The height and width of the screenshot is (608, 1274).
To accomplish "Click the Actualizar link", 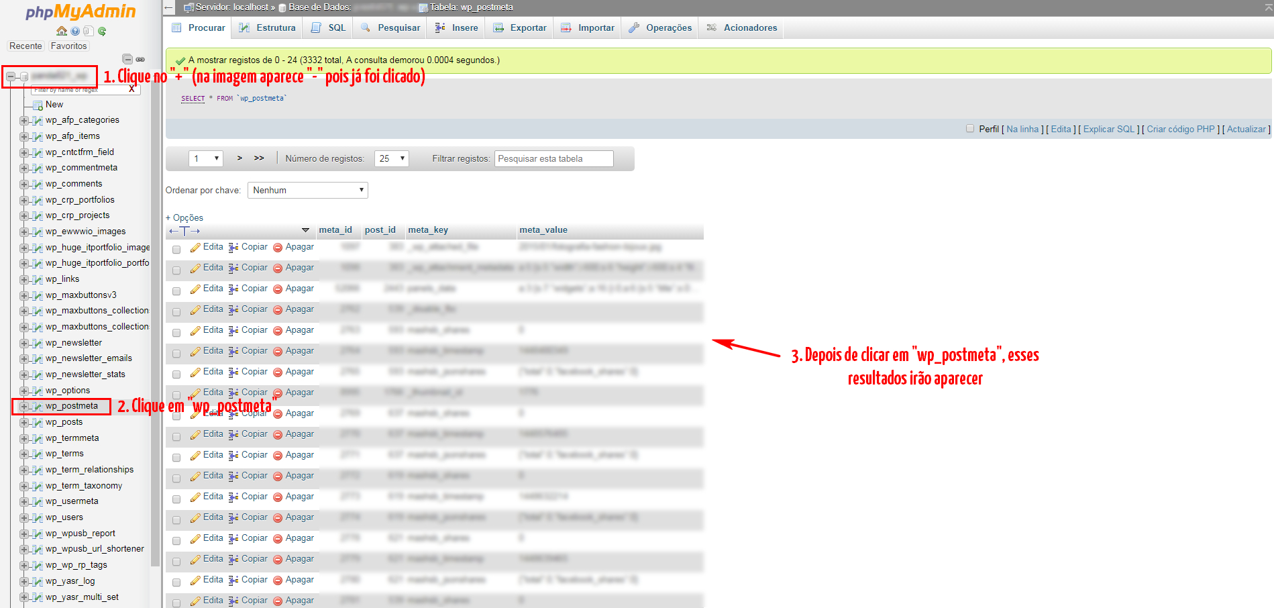I will coord(1246,129).
